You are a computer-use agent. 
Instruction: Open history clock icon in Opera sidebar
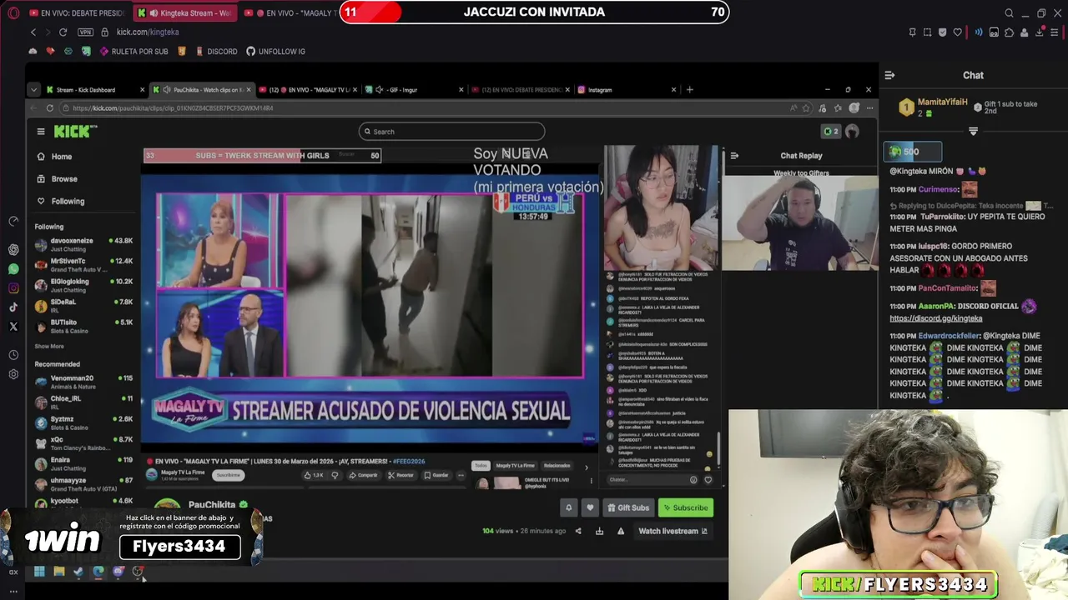(x=13, y=355)
